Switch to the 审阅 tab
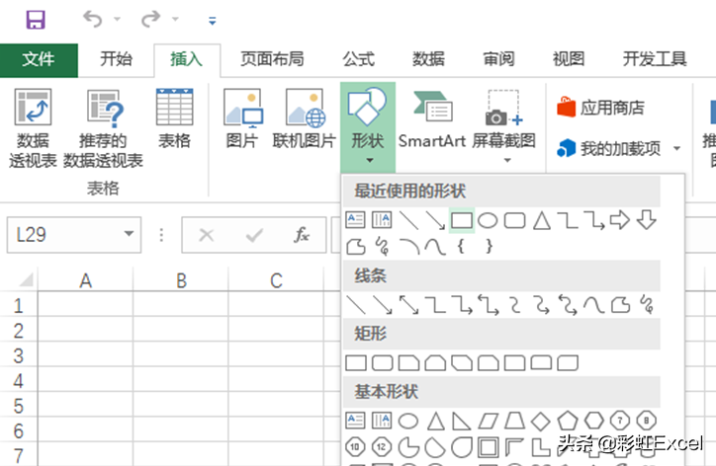This screenshot has width=716, height=466. (498, 59)
